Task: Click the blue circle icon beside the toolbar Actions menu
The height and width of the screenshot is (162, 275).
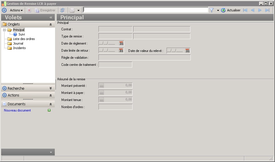Action: 4,10
